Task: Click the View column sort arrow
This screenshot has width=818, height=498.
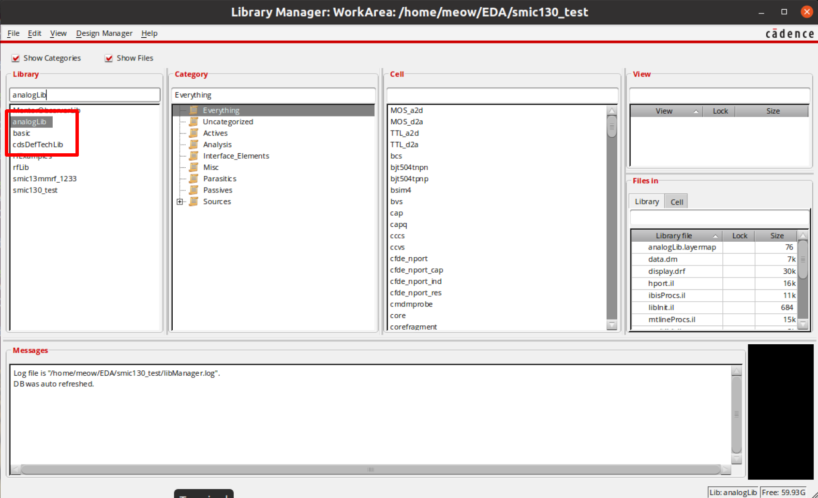Action: 696,111
